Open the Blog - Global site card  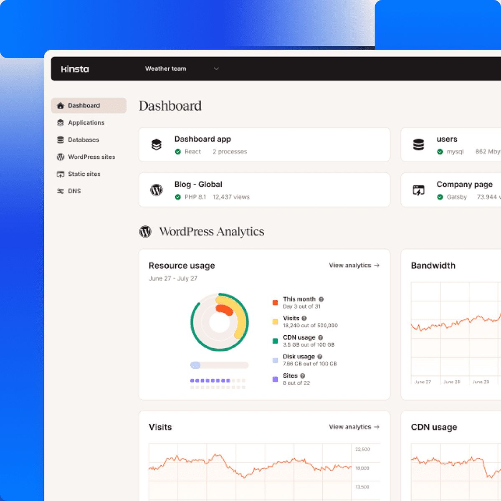[264, 190]
